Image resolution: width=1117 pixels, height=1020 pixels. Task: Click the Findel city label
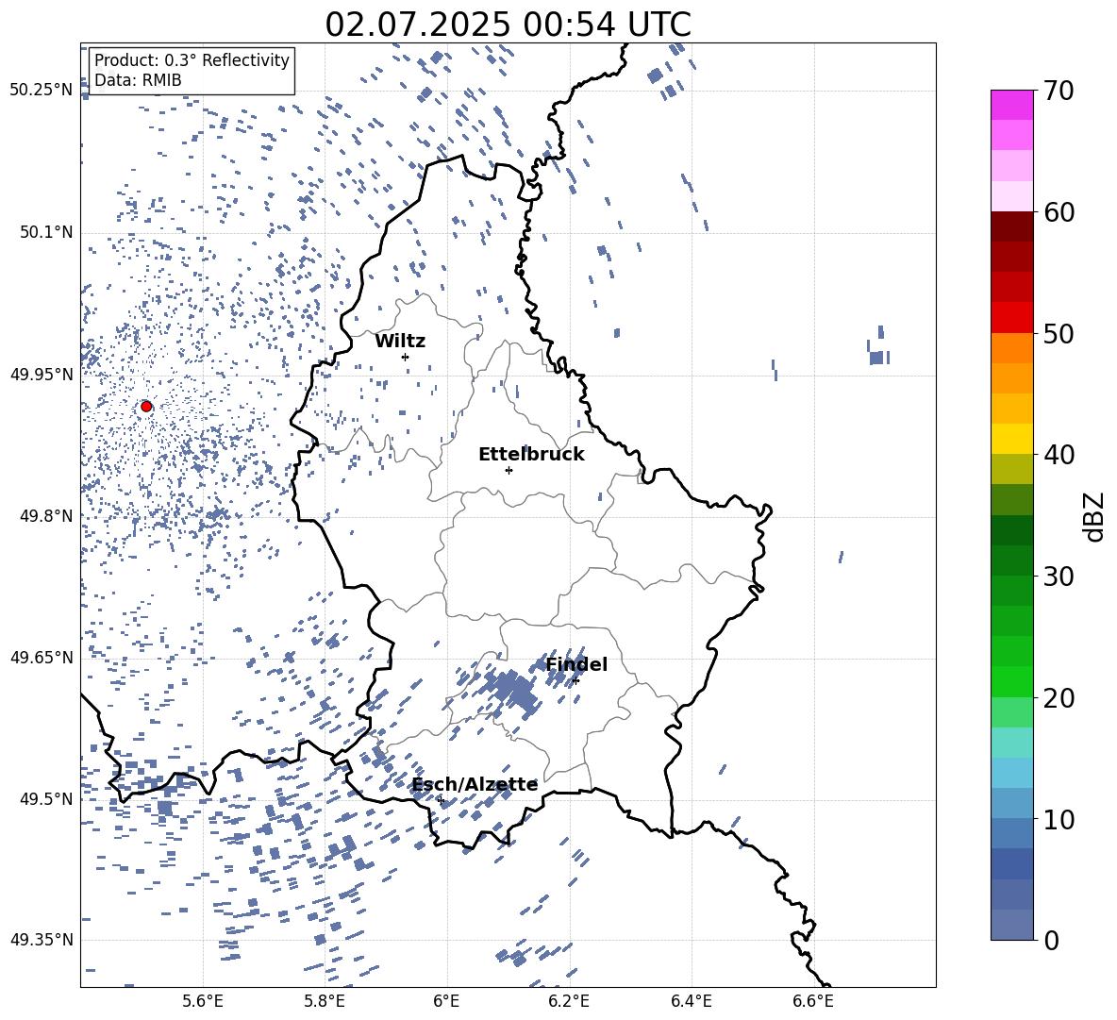point(576,664)
